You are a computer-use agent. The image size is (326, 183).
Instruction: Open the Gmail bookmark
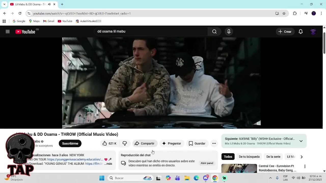(x=49, y=21)
